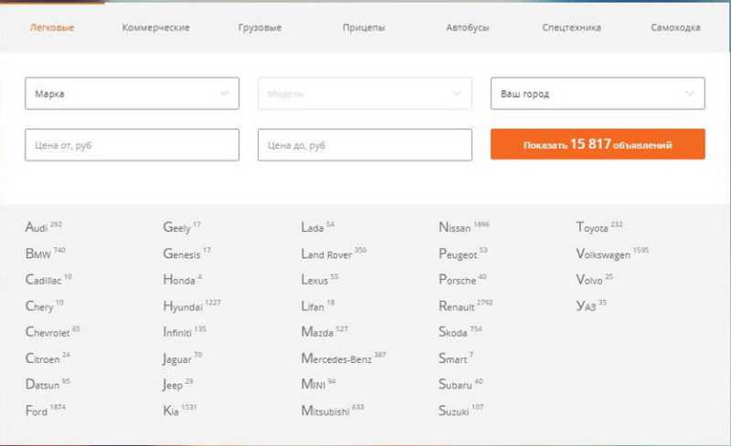The image size is (731, 446).
Task: Open Chevrolet listings
Action: [48, 332]
